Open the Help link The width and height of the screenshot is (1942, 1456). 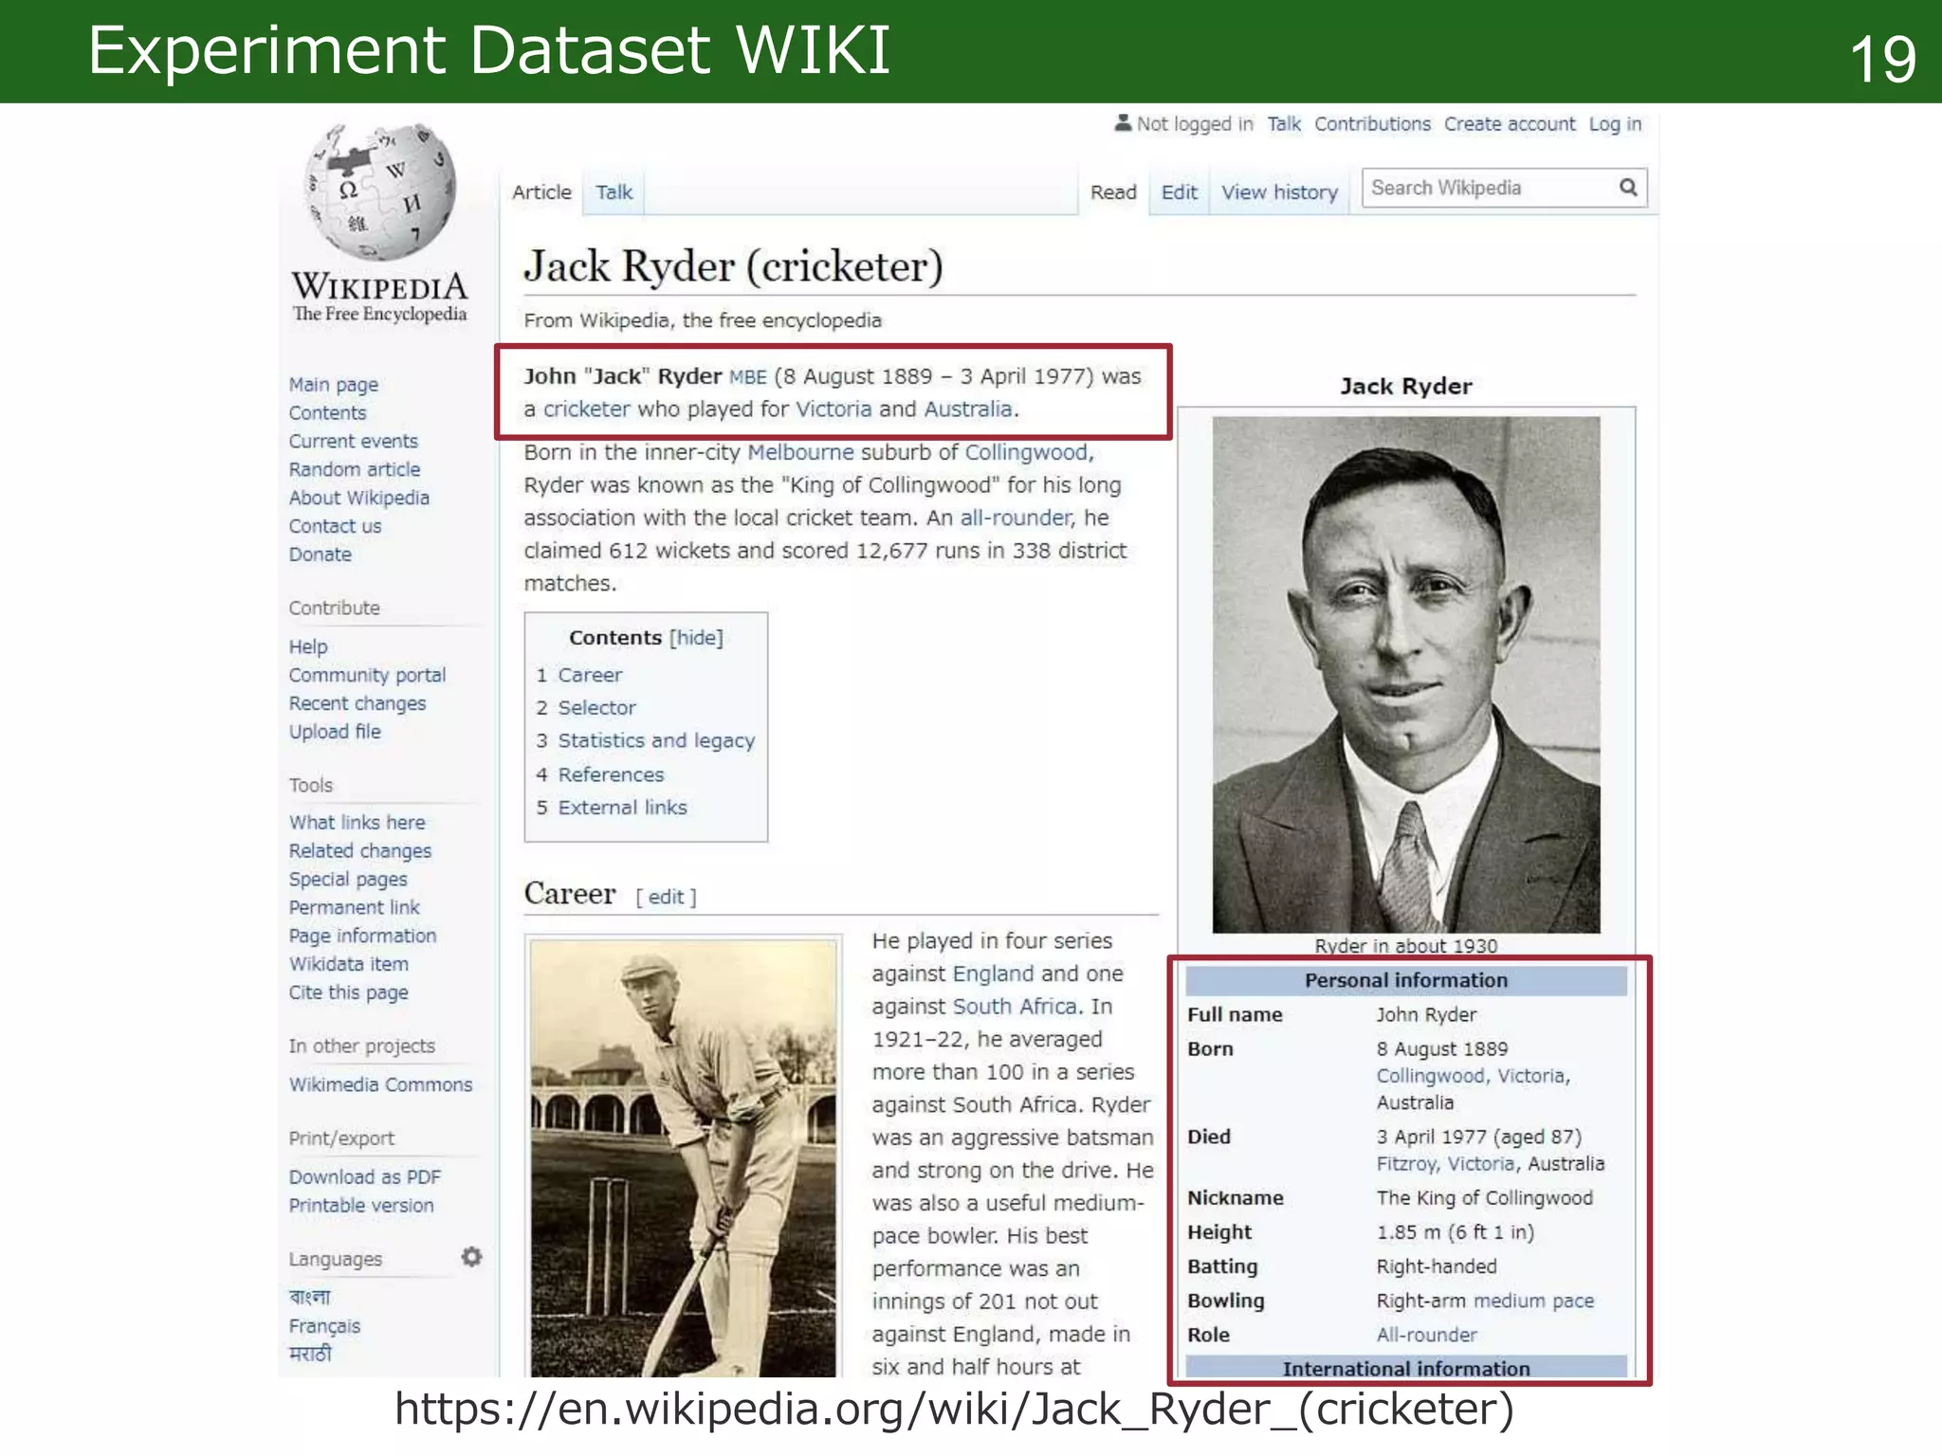point(308,647)
